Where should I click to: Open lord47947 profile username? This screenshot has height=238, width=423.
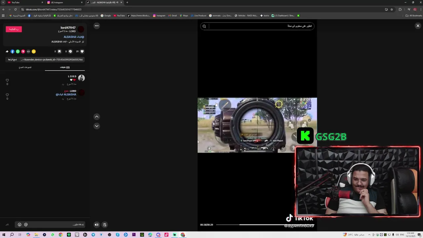click(x=68, y=28)
